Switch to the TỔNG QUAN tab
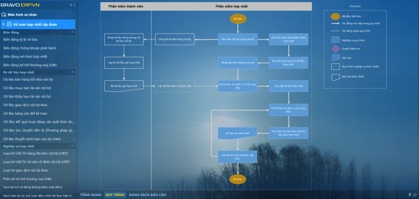Image resolution: width=419 pixels, height=199 pixels. [90, 195]
